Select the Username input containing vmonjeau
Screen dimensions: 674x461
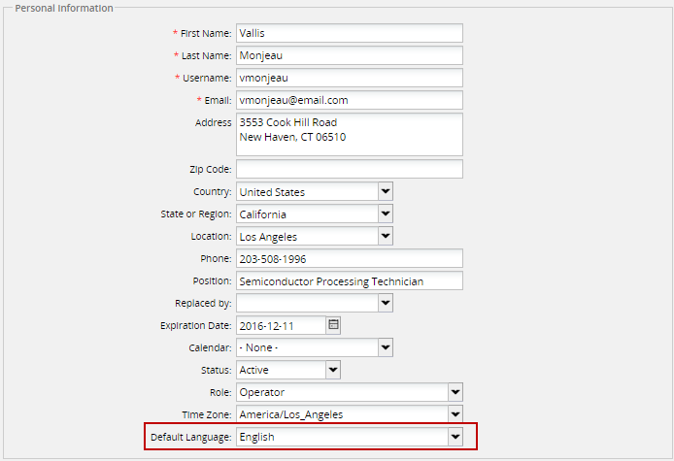click(349, 78)
